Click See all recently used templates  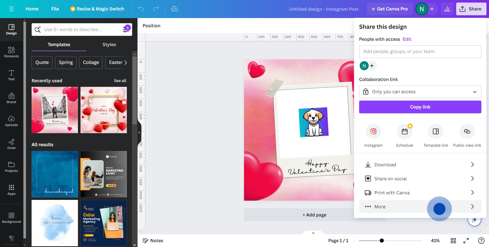tap(120, 81)
